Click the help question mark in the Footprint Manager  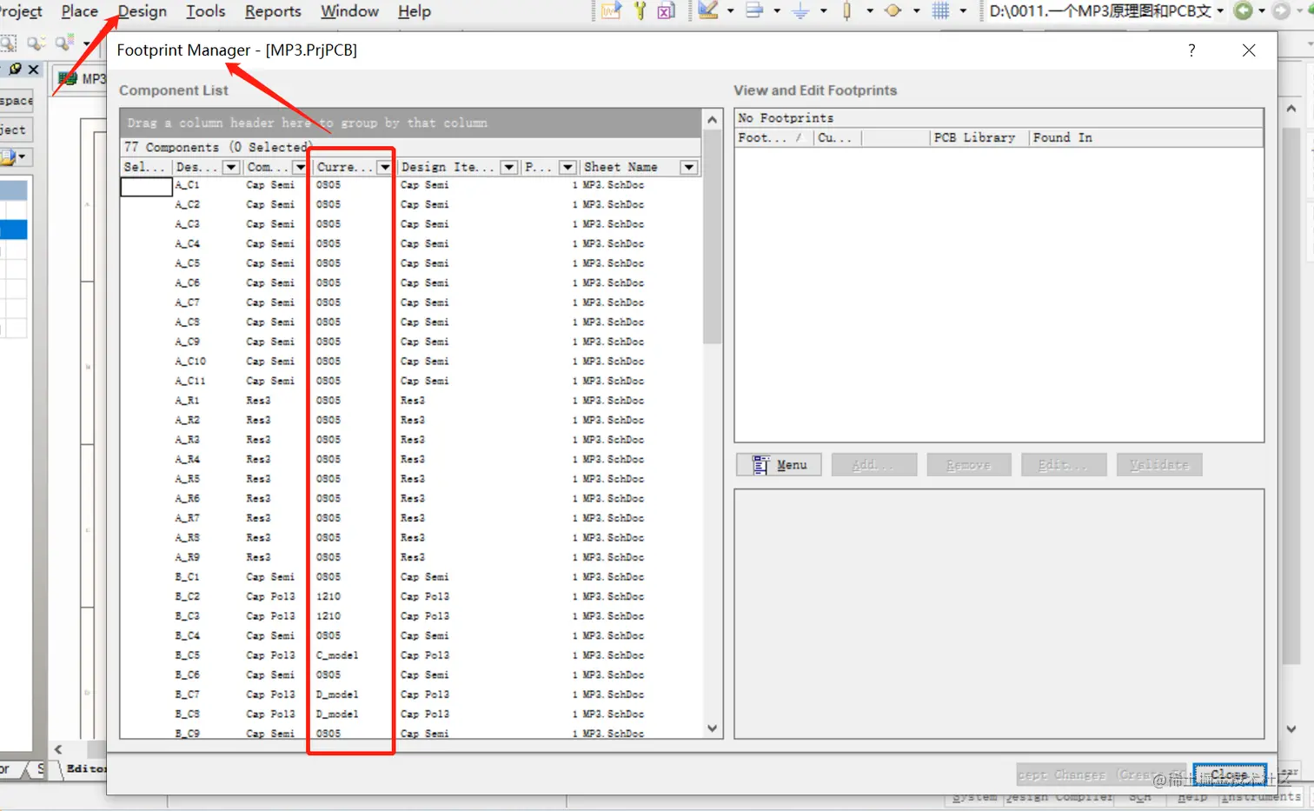(x=1191, y=50)
